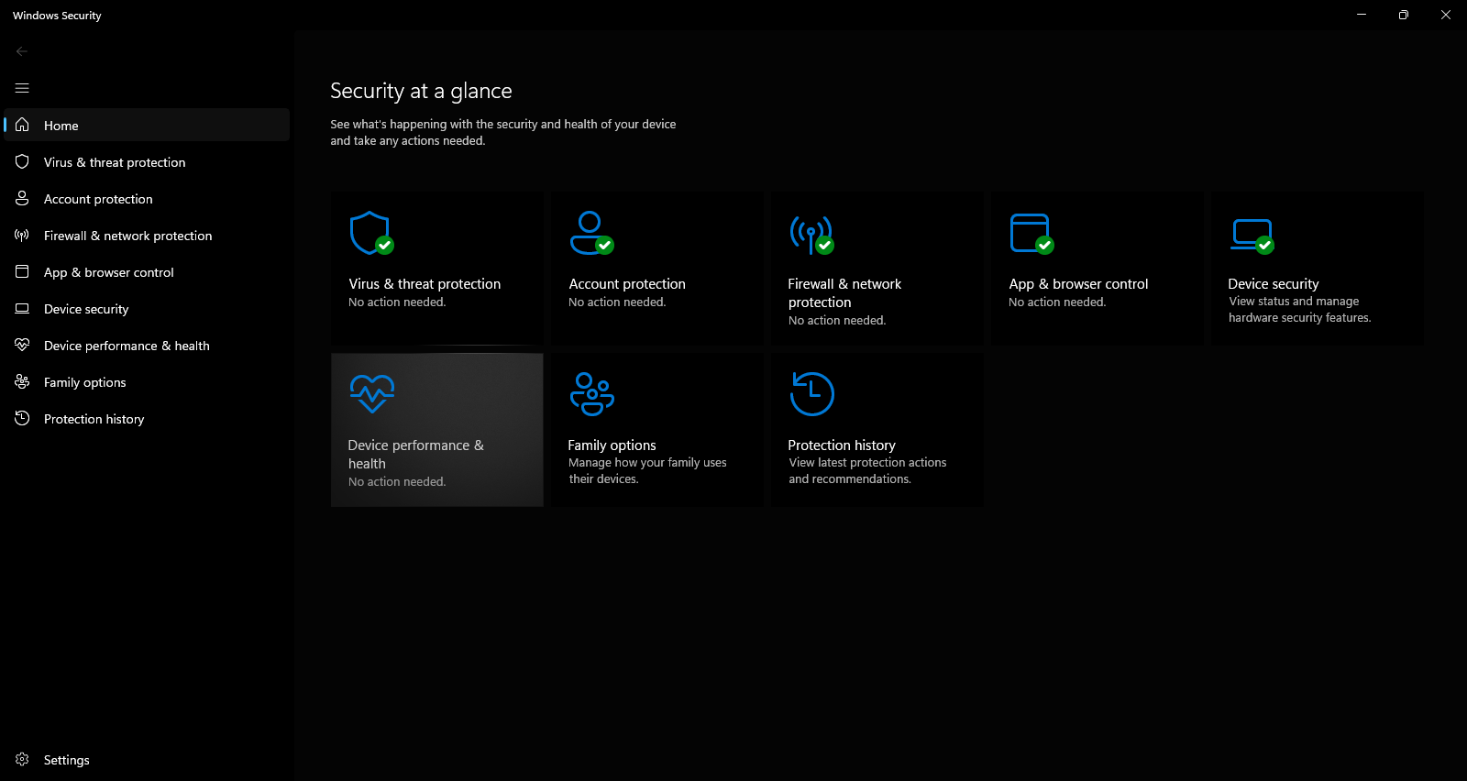
Task: Toggle the hamburger navigation menu
Action: pos(22,88)
